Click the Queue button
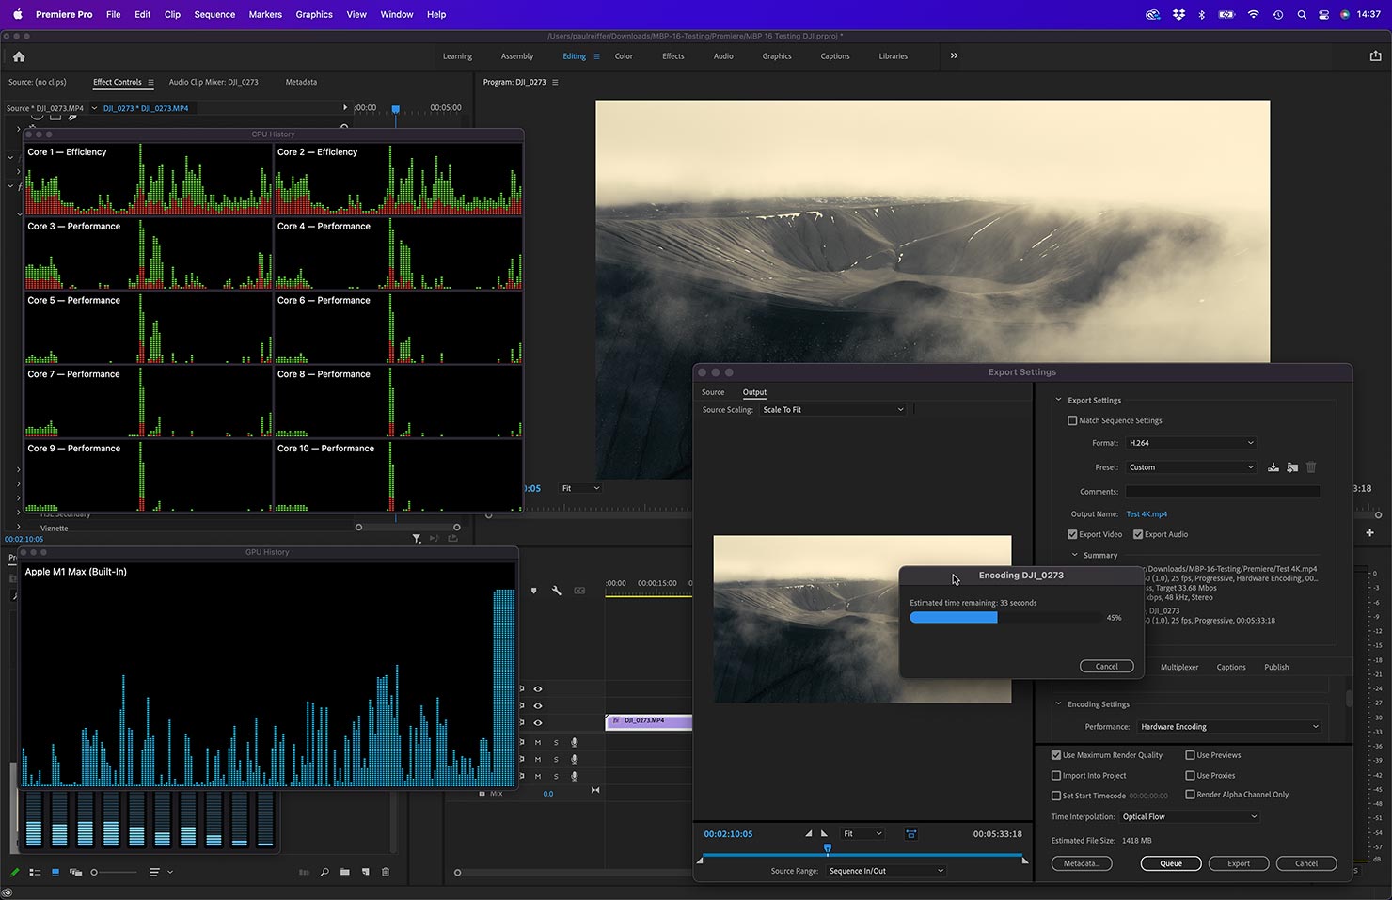The width and height of the screenshot is (1392, 900). click(1171, 863)
